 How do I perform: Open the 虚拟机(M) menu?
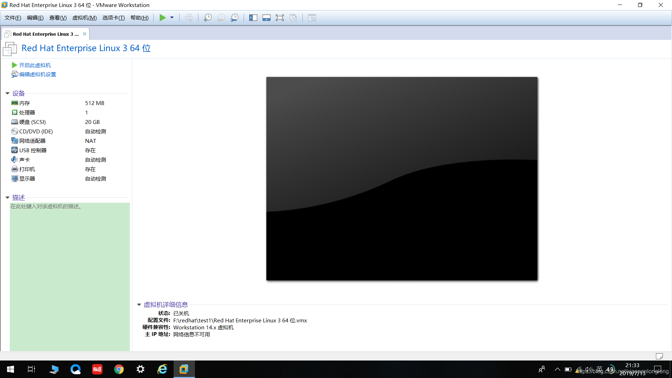(x=84, y=18)
